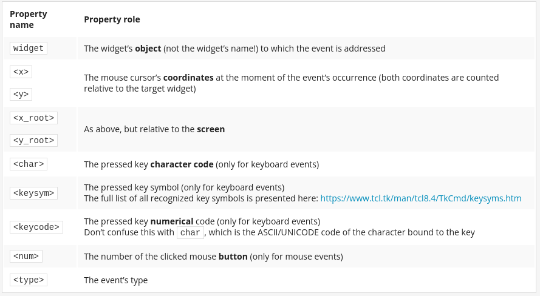Click the bold word object
Image resolution: width=540 pixels, height=296 pixels.
(x=148, y=49)
